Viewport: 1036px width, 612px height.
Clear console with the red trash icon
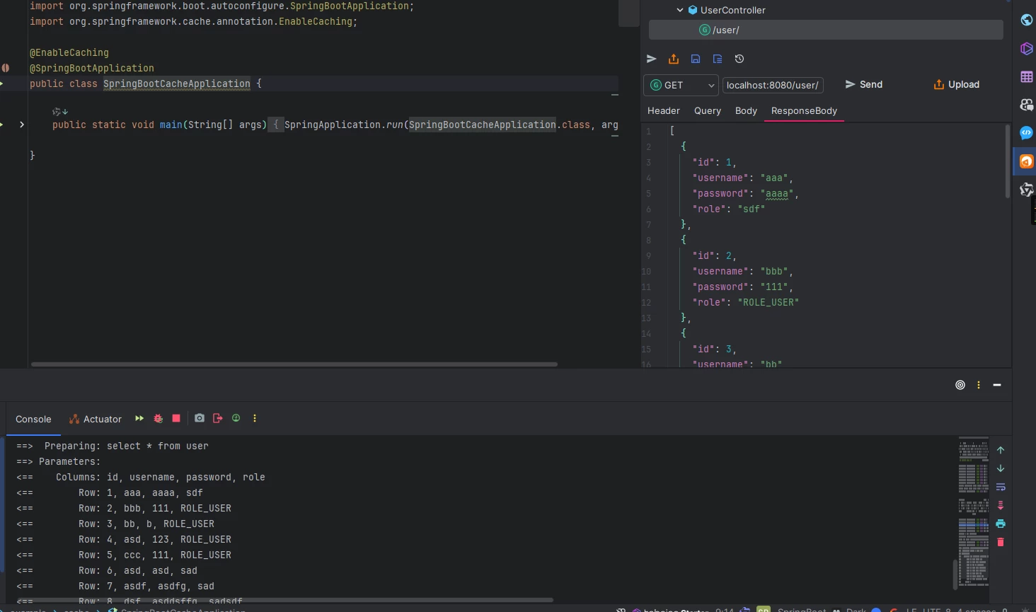coord(1001,542)
